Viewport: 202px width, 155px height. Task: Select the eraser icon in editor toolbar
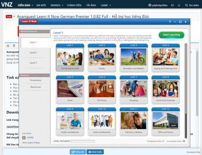pyautogui.click(x=8, y=46)
